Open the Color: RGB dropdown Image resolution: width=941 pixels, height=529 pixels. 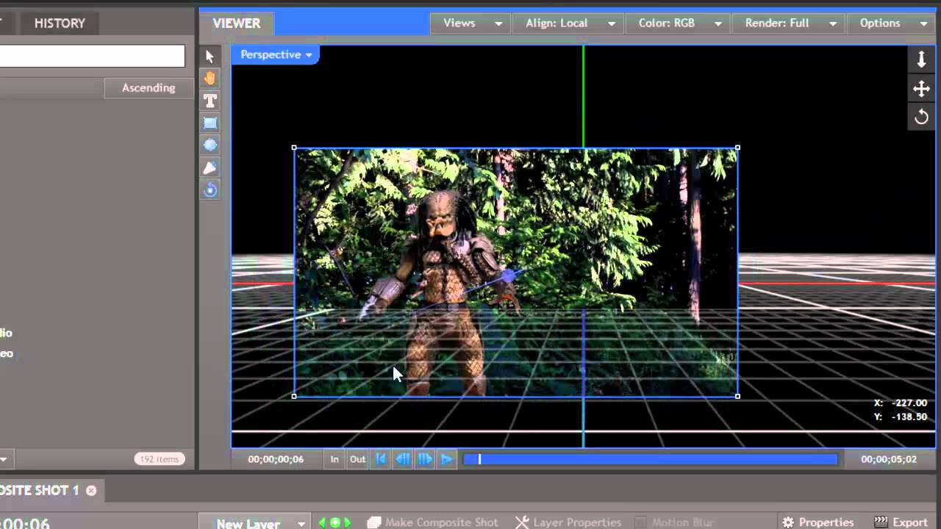(679, 23)
